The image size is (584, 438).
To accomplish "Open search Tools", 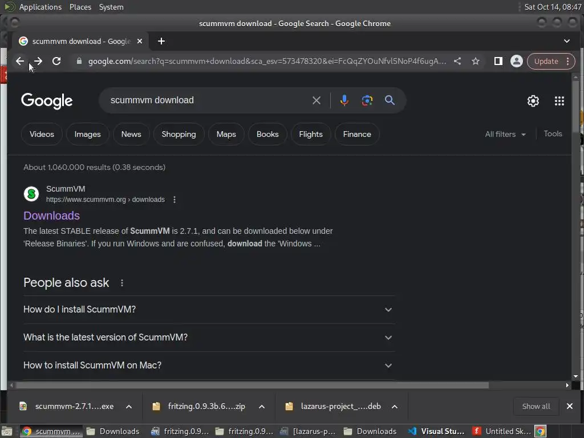I will tap(553, 133).
